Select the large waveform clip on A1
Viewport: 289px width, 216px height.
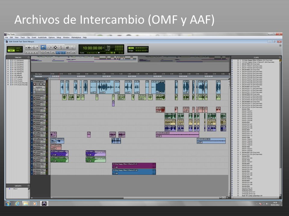click(160, 87)
